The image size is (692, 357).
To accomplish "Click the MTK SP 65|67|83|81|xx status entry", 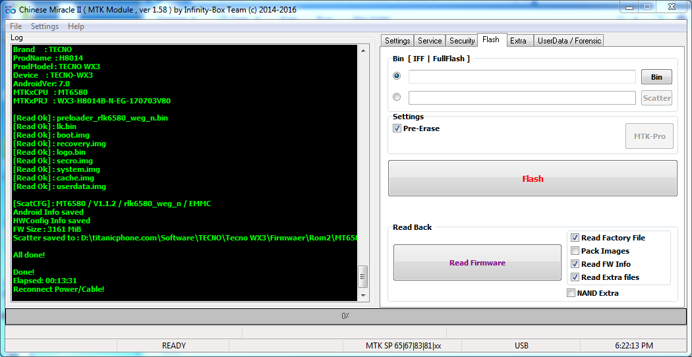I will click(403, 346).
